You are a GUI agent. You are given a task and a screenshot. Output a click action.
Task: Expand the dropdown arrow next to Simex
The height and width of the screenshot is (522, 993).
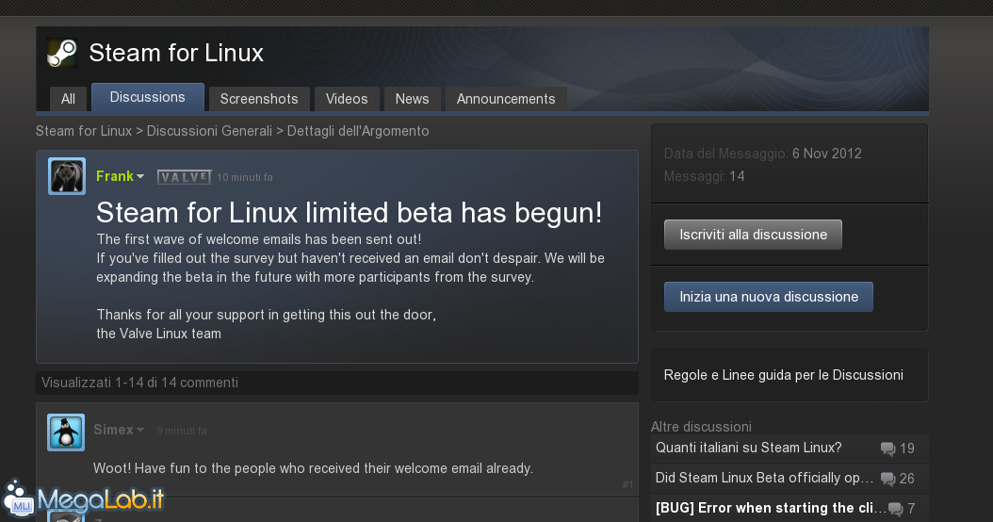tap(140, 431)
